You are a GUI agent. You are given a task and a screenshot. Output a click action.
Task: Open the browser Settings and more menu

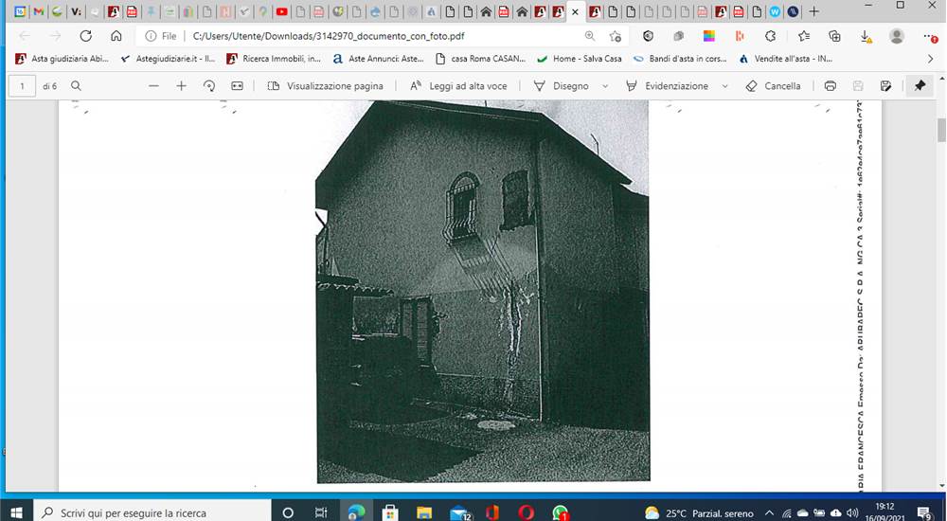click(x=930, y=36)
